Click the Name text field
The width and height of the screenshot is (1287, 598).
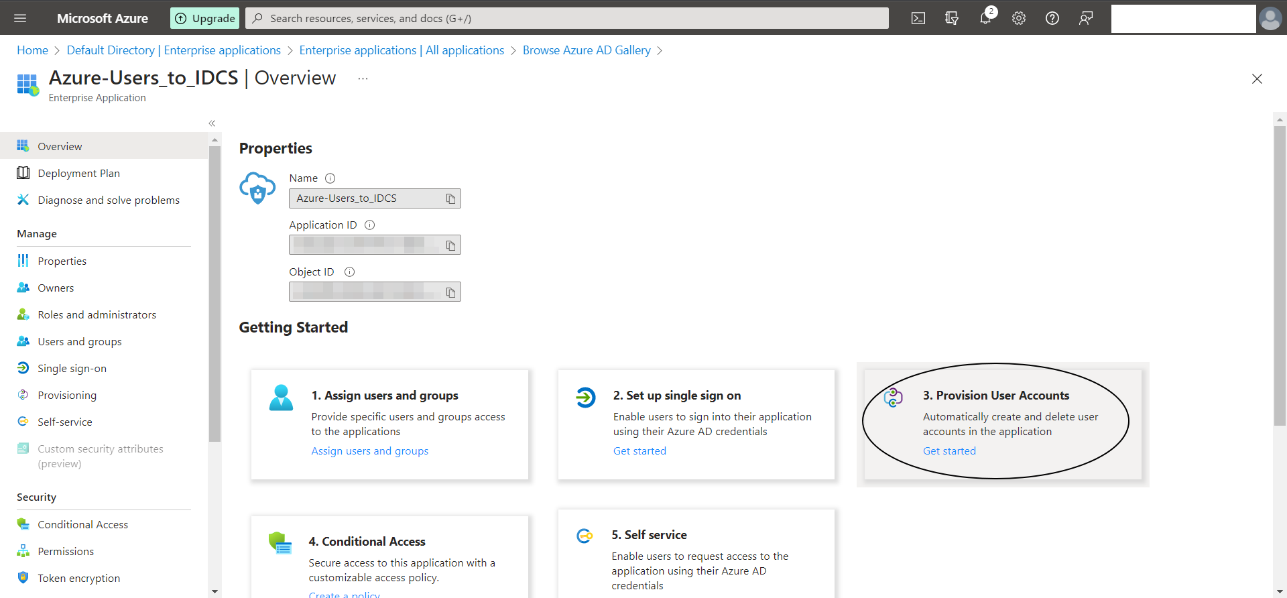pos(375,198)
